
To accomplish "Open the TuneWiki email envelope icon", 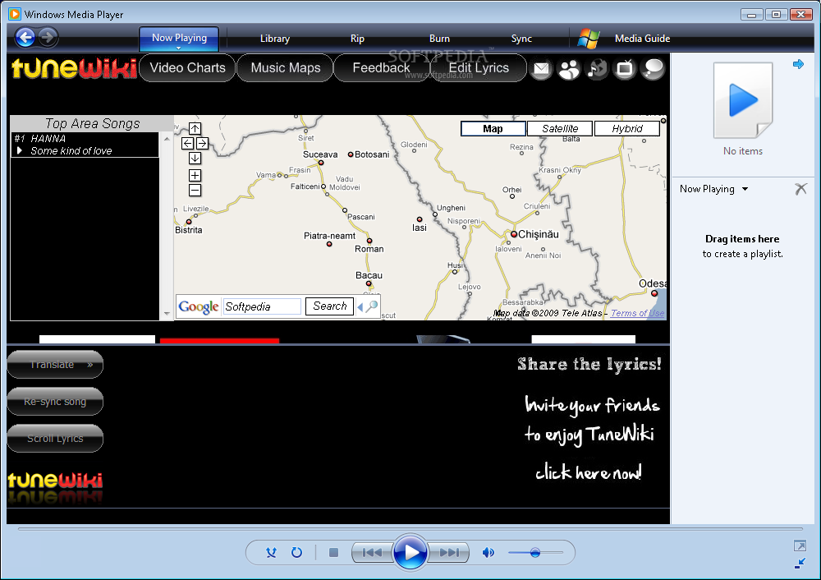I will coord(541,69).
